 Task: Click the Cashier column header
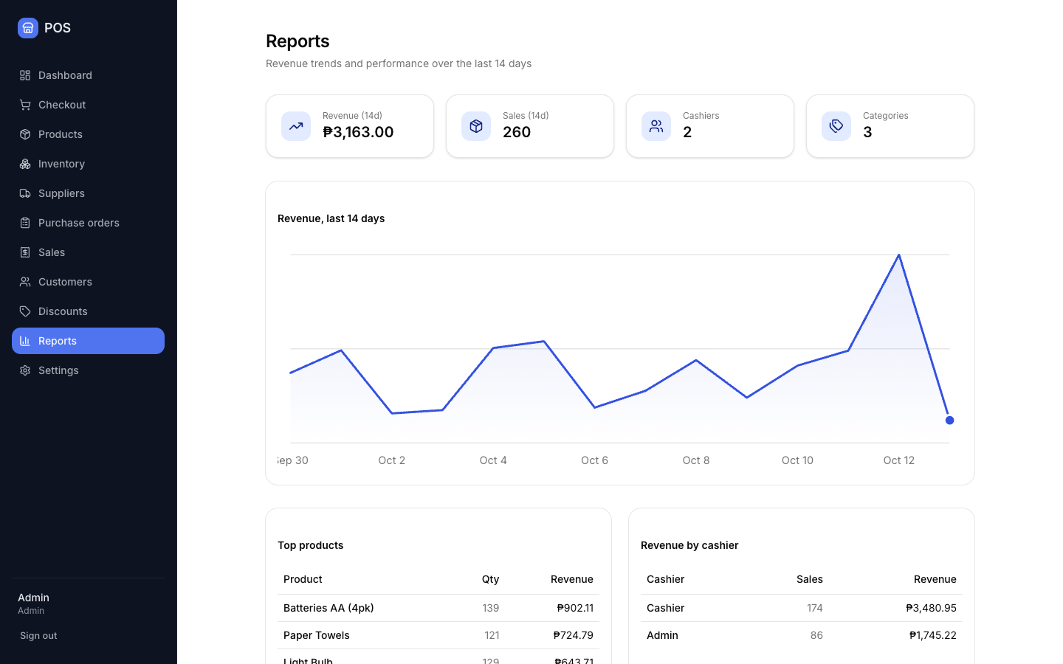click(x=665, y=579)
